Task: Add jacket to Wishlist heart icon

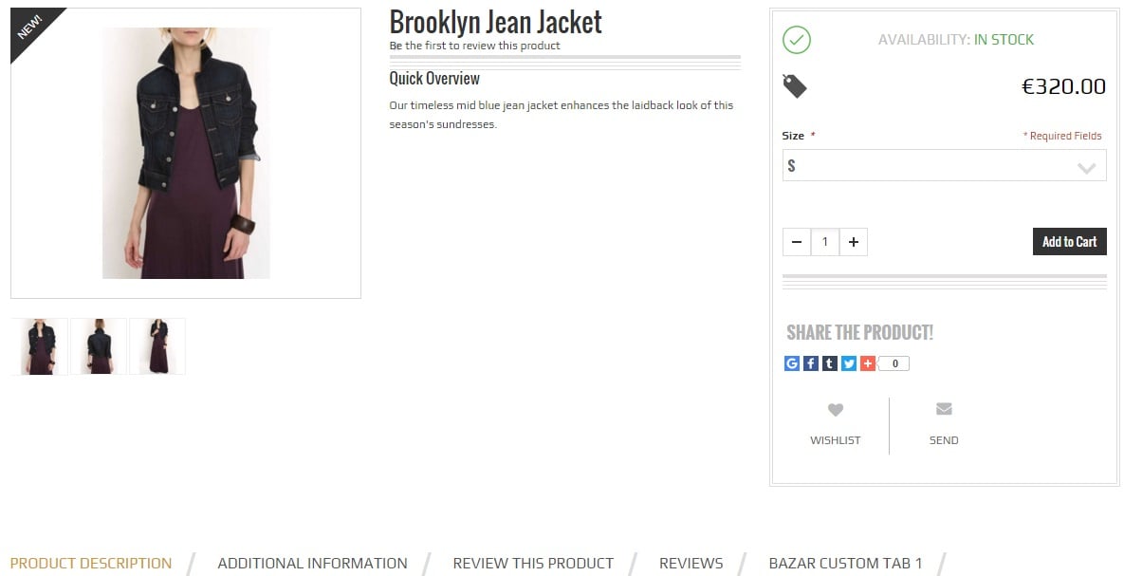Action: pos(835,410)
